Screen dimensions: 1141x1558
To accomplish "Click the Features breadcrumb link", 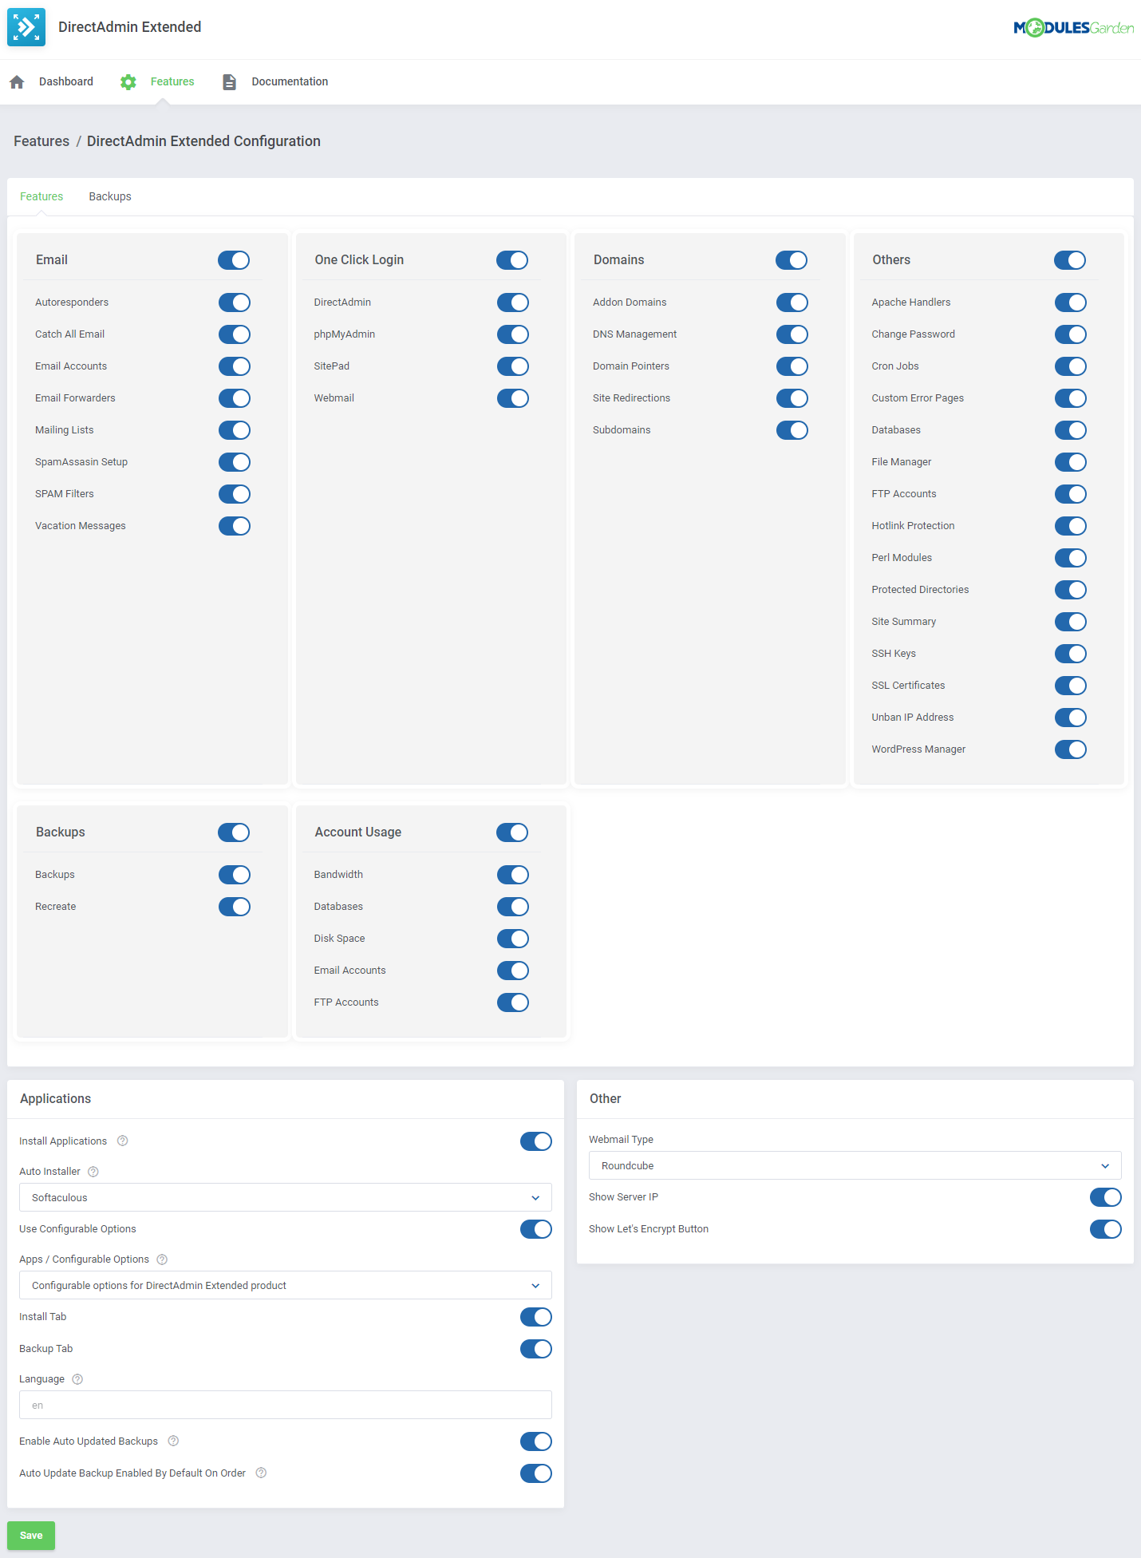I will (41, 141).
